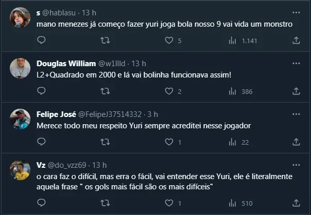This screenshot has height=215, width=311.
Task: Open more options on Douglas William's tweet
Action: 296,63
